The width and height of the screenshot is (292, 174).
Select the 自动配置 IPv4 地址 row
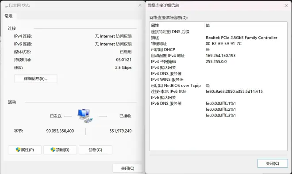[x=218, y=56]
